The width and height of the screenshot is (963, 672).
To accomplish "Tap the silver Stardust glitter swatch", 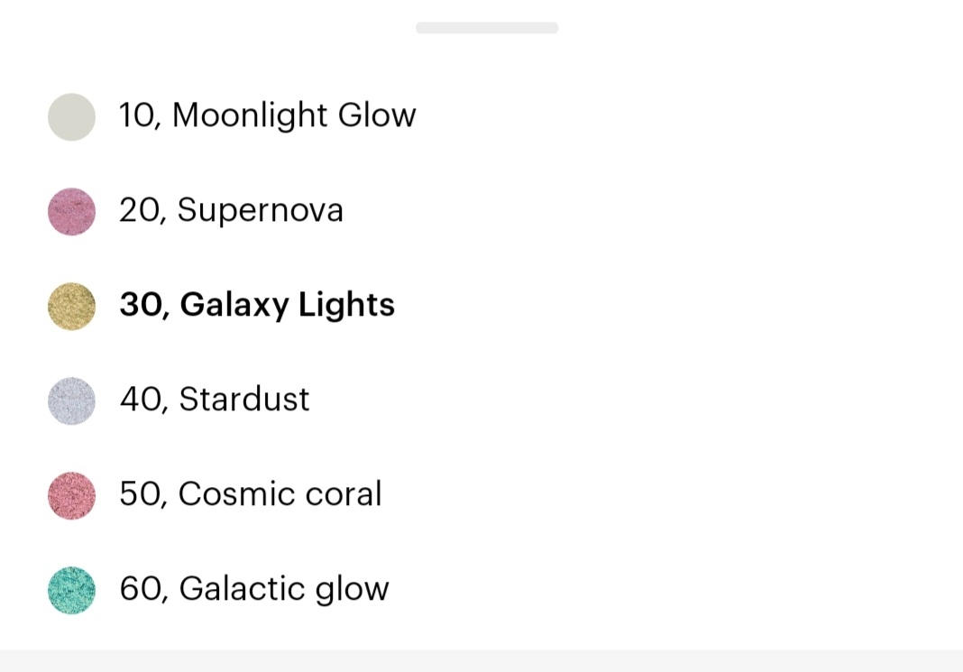I will [72, 400].
